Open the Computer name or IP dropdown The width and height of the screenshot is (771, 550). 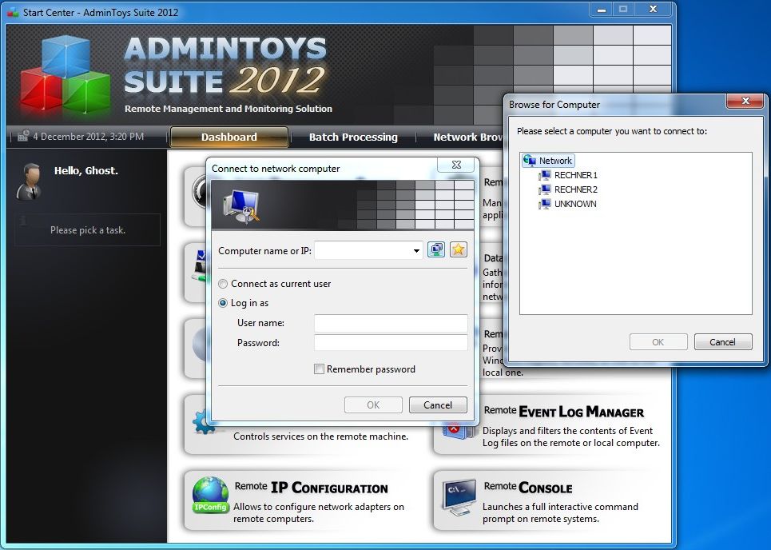coord(416,251)
